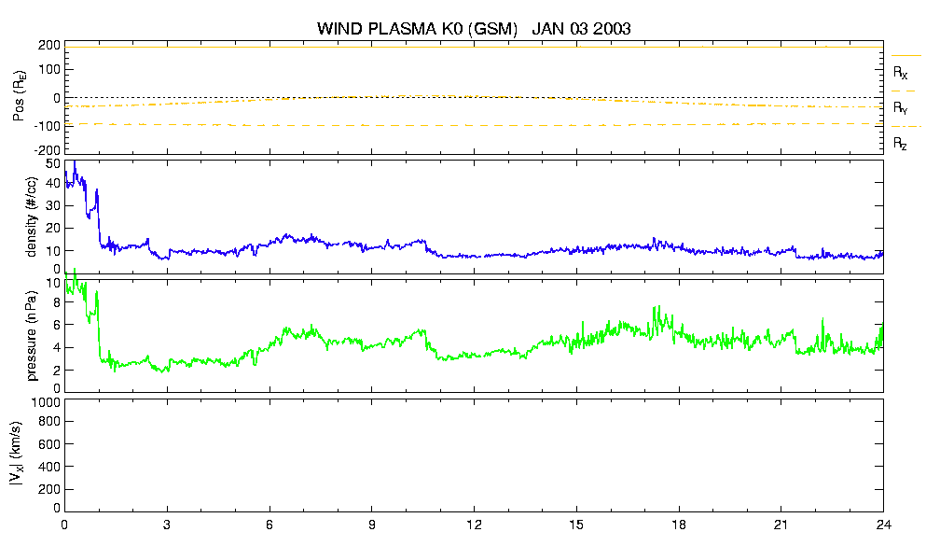The image size is (926, 560).
Task: Click the x-axis tick label 3
Action: pyautogui.click(x=167, y=525)
